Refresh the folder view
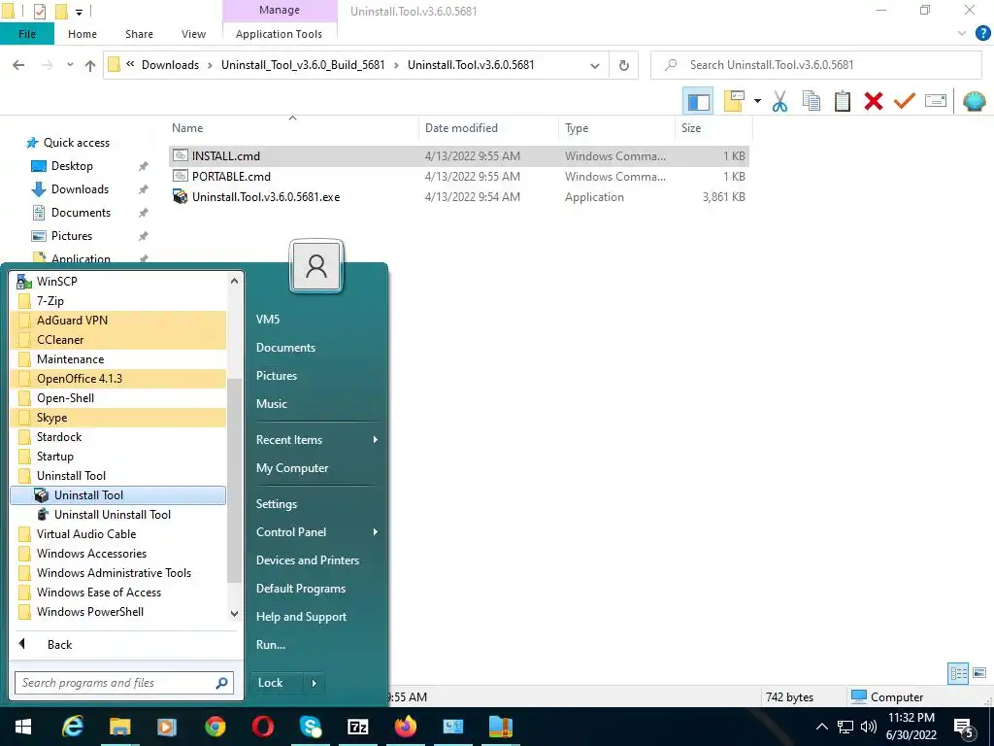994x746 pixels. pyautogui.click(x=624, y=65)
